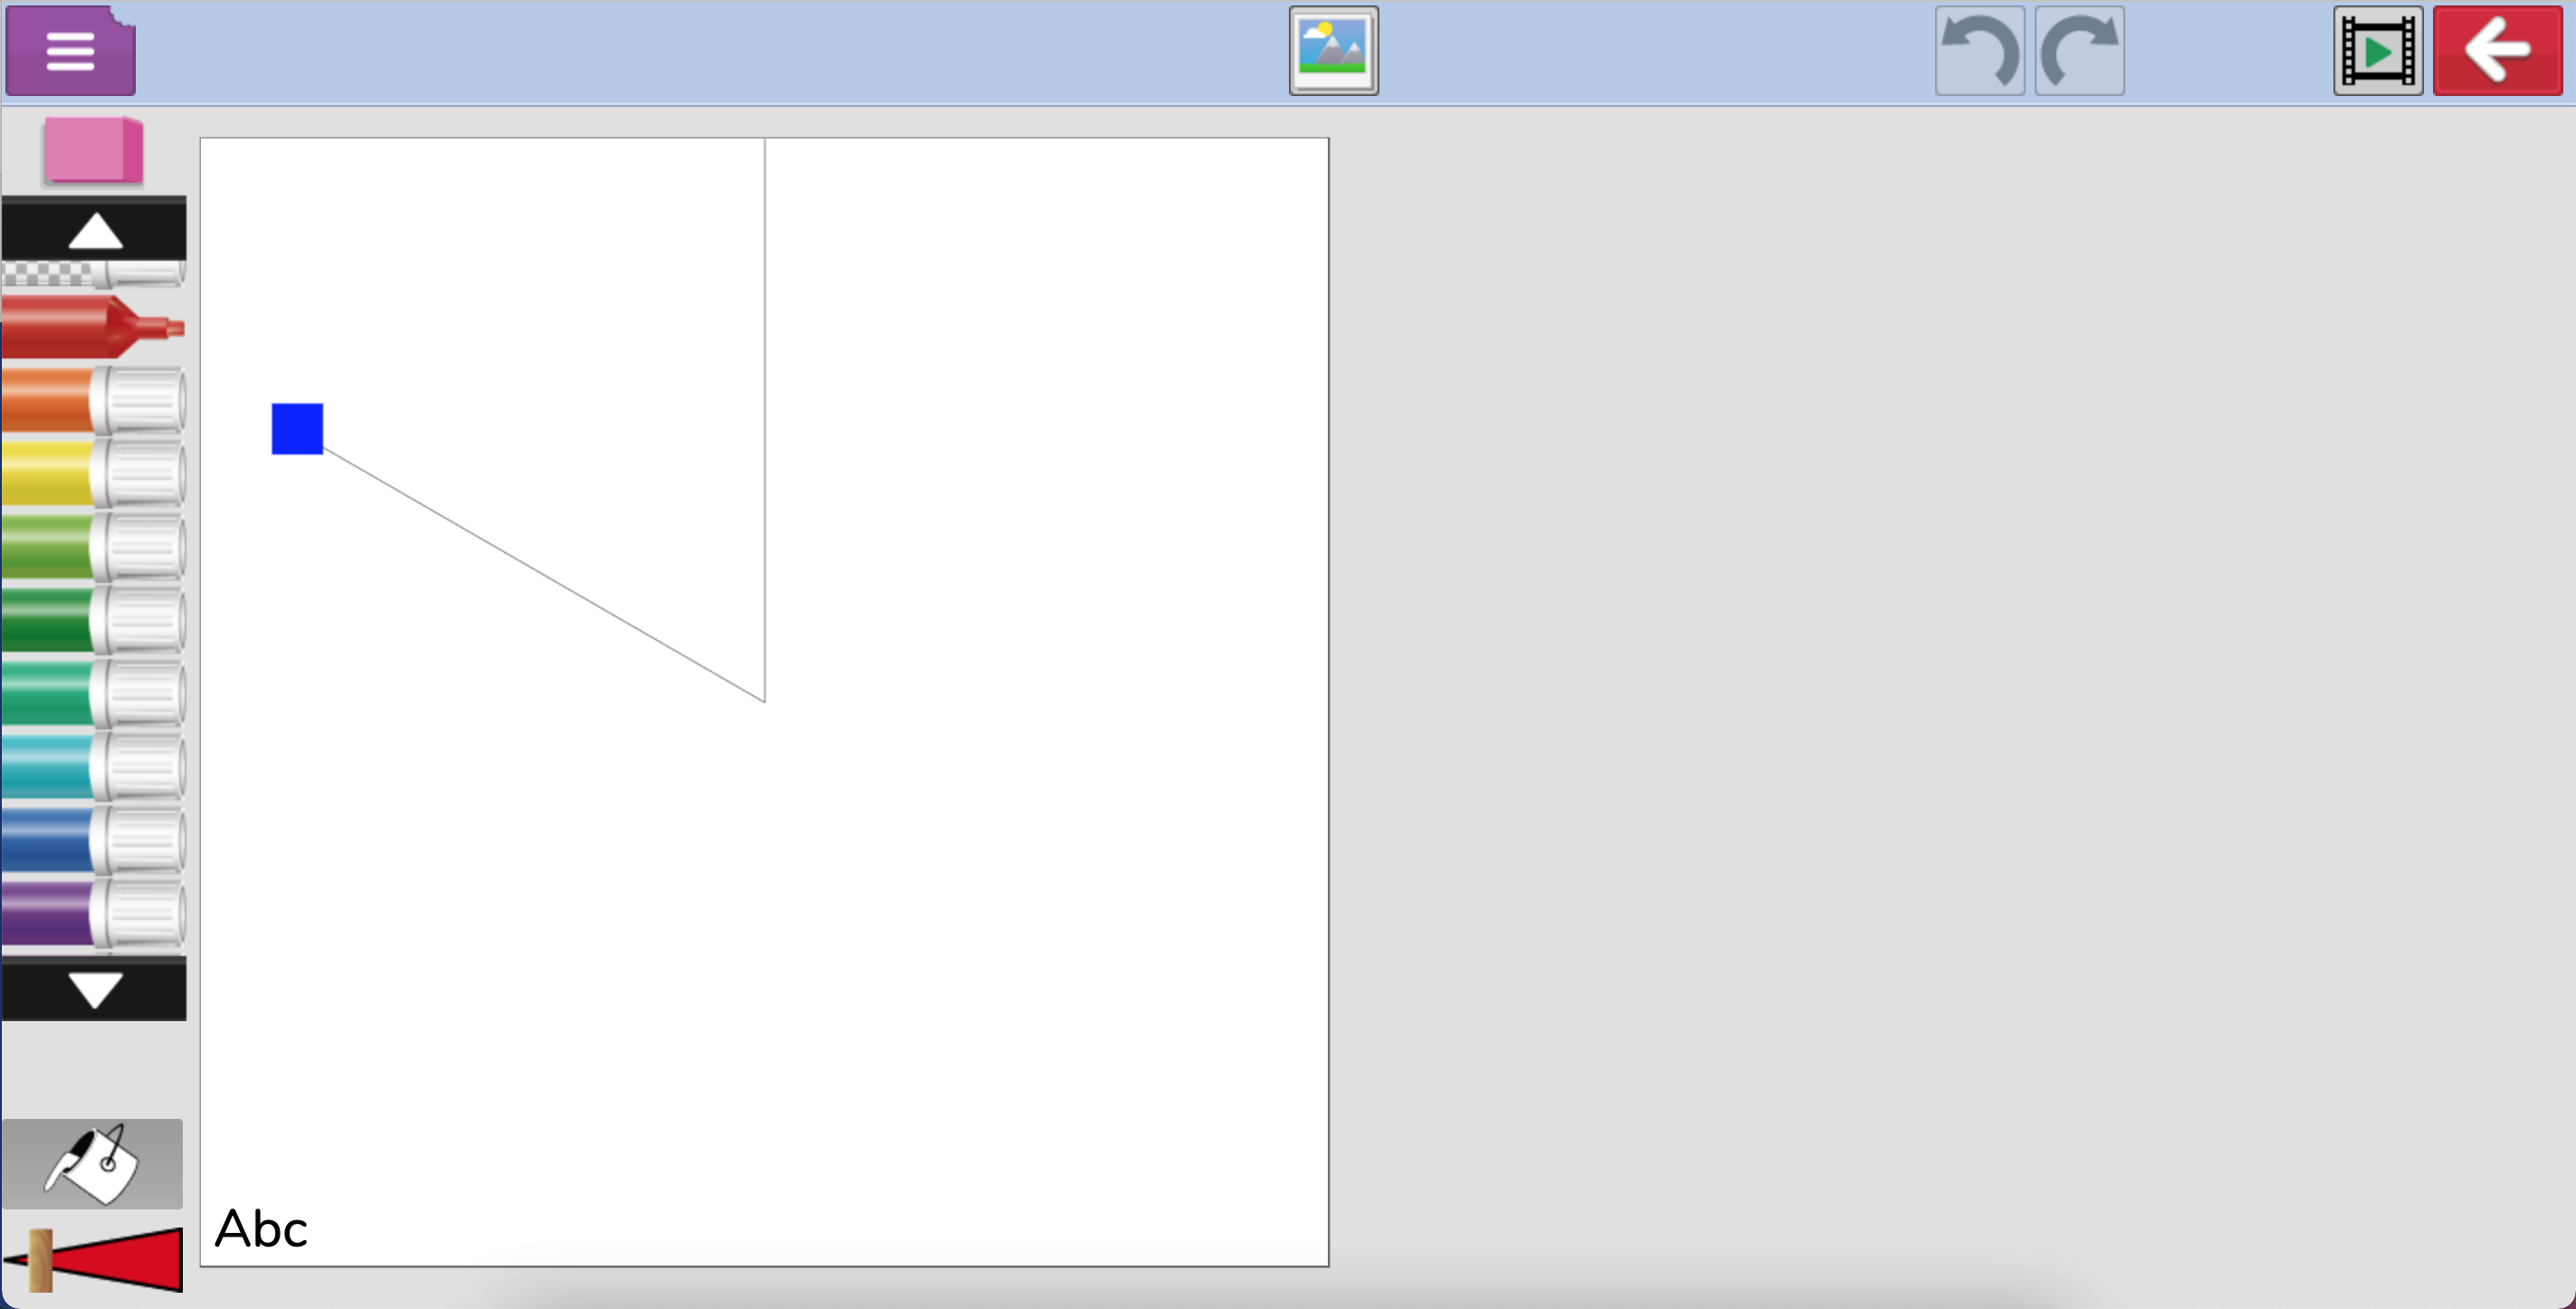Click the Abc text label on canvas
Viewport: 2576px width, 1309px height.
tap(261, 1229)
